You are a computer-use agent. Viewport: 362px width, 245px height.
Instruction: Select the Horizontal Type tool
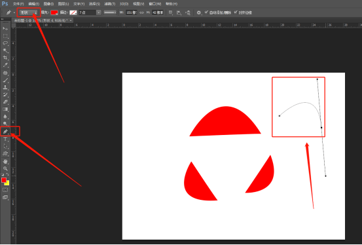5,139
